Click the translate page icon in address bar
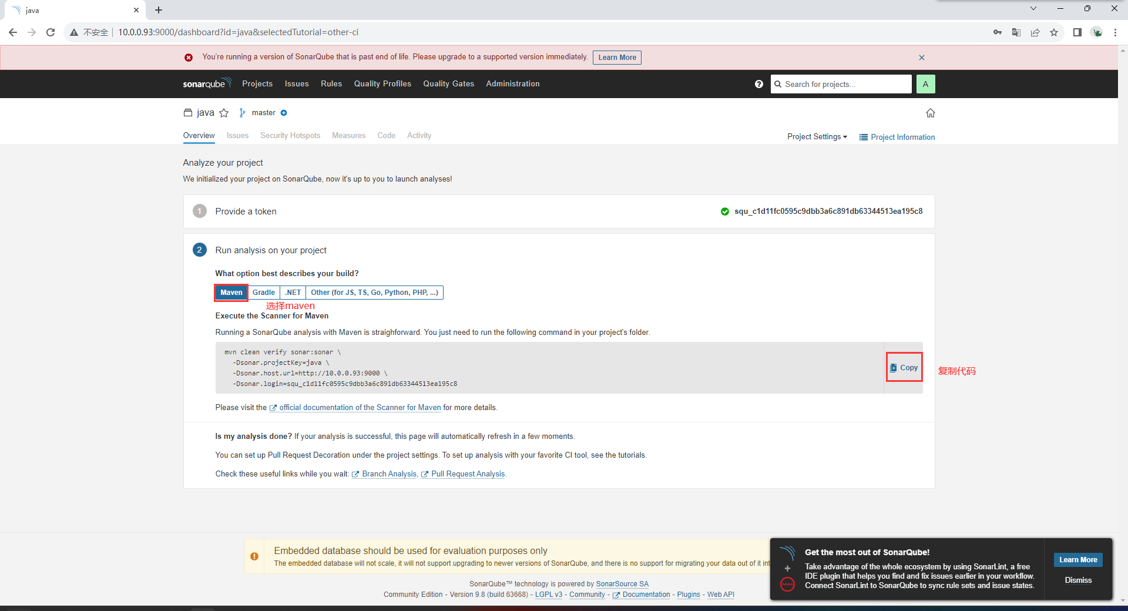The image size is (1128, 611). 1016,32
